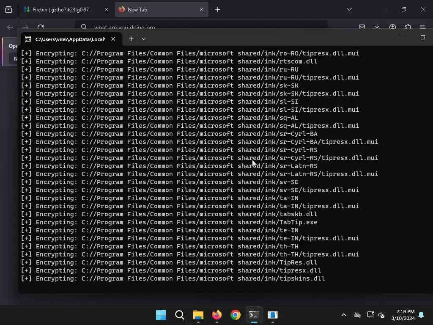Open Firefox hamburger application menu
Image resolution: width=433 pixels, height=325 pixels.
423,27
